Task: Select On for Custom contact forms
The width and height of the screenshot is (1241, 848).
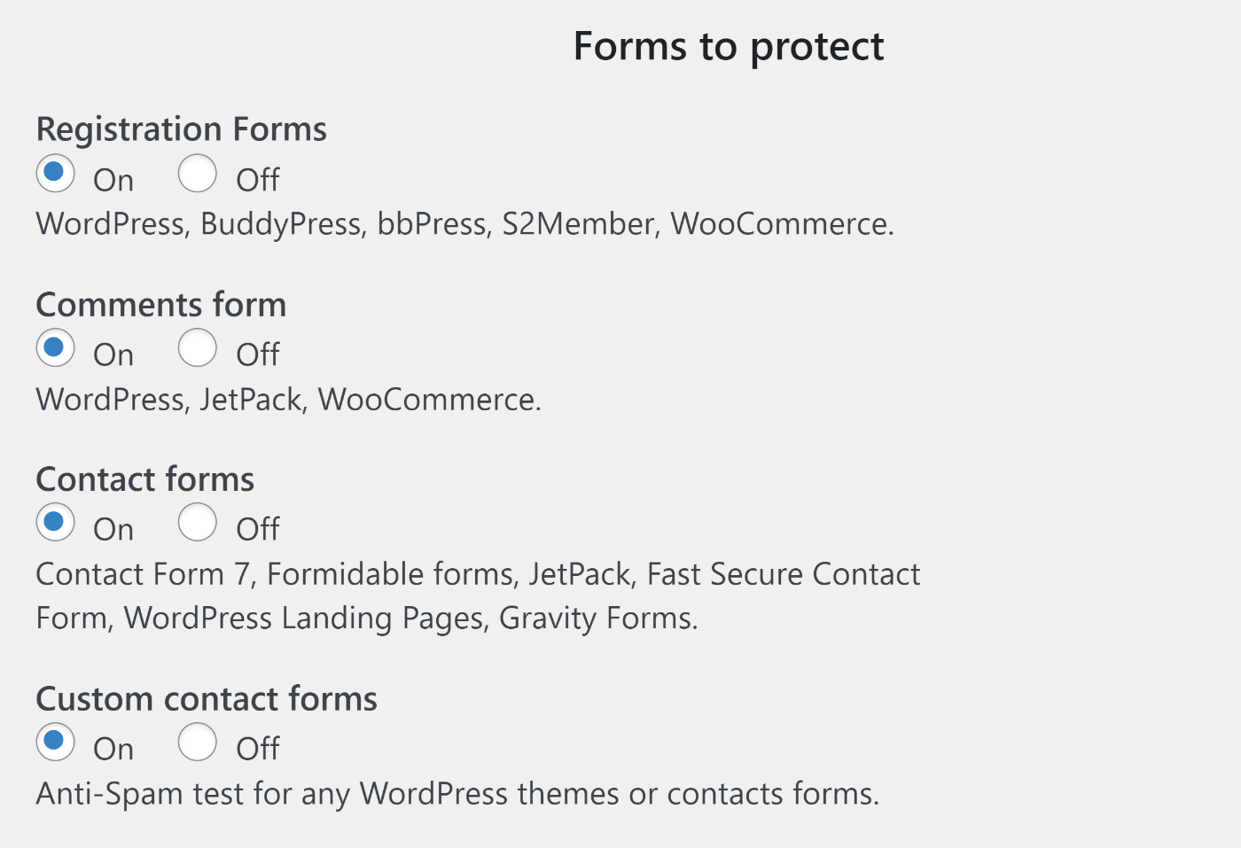Action: pyautogui.click(x=54, y=742)
